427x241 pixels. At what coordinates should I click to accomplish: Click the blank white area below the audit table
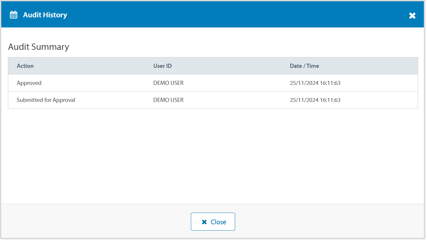tap(213, 155)
